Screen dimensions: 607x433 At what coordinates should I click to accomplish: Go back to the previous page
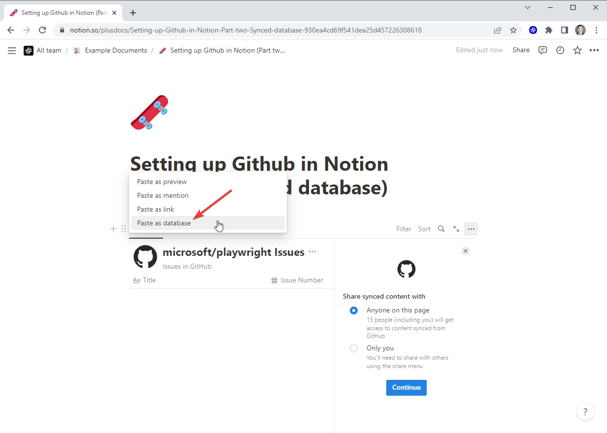point(11,30)
